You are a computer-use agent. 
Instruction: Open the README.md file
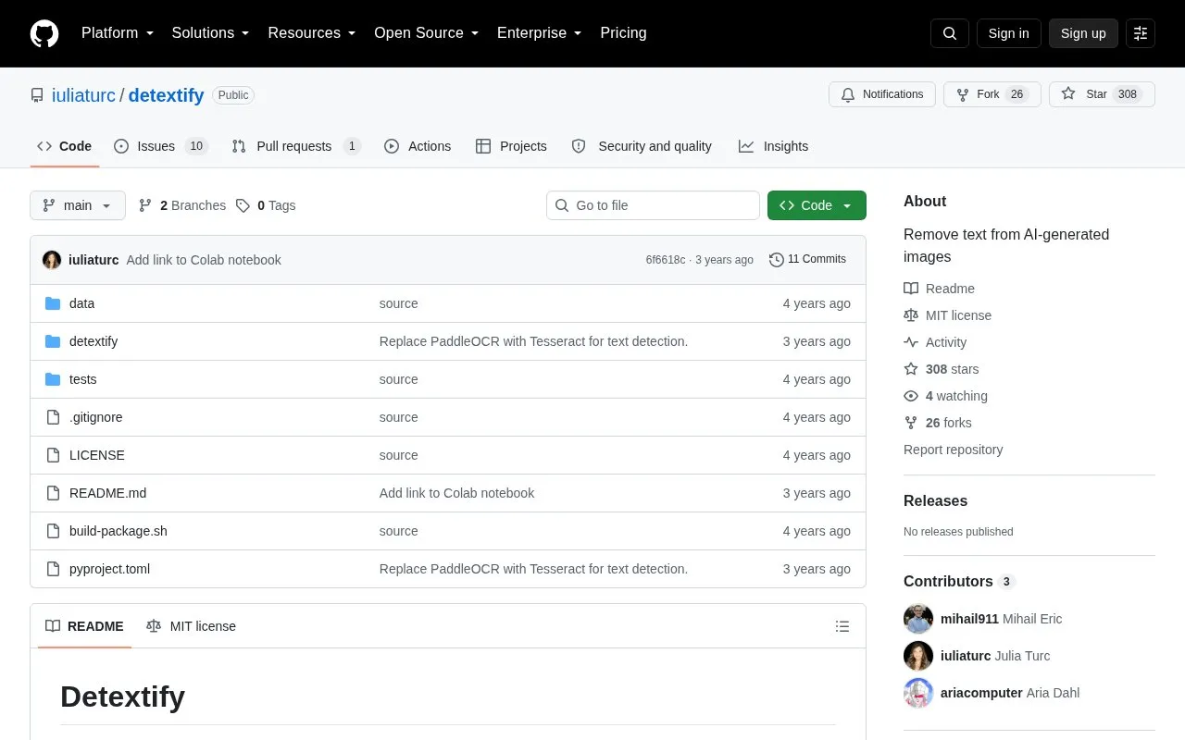pos(107,493)
